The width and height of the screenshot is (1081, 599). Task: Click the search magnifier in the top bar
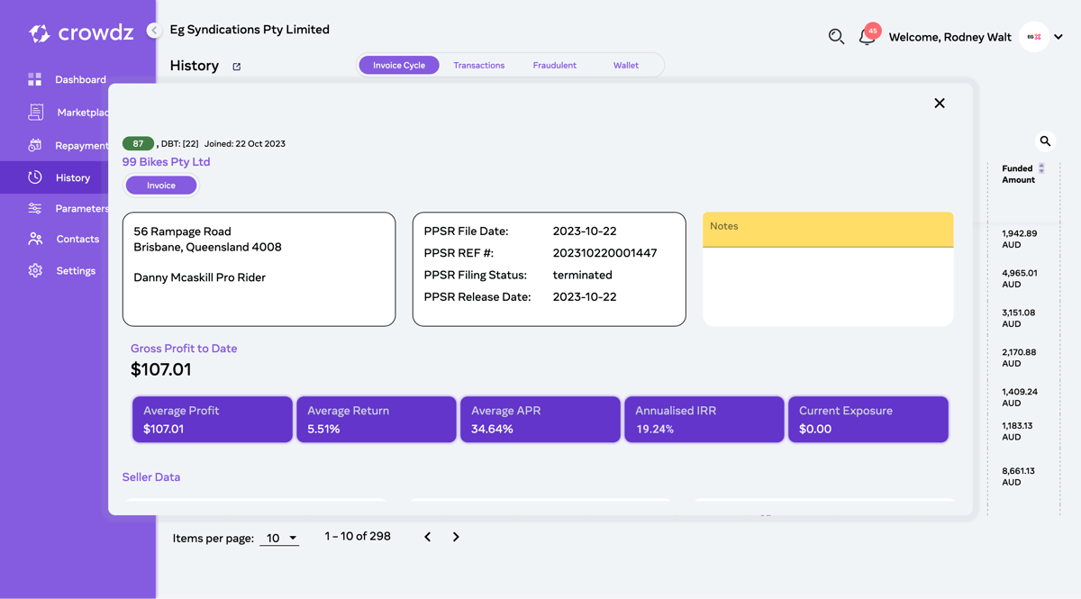836,36
